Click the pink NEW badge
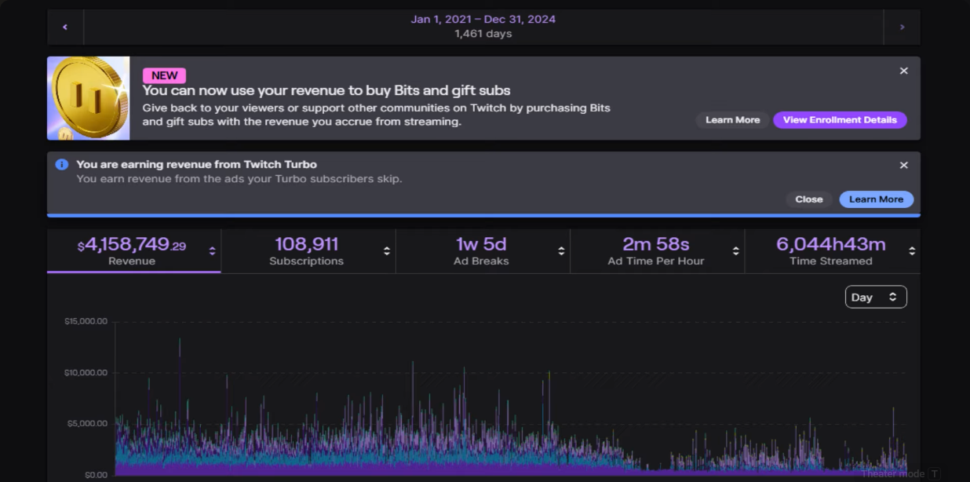This screenshot has width=970, height=482. click(164, 76)
